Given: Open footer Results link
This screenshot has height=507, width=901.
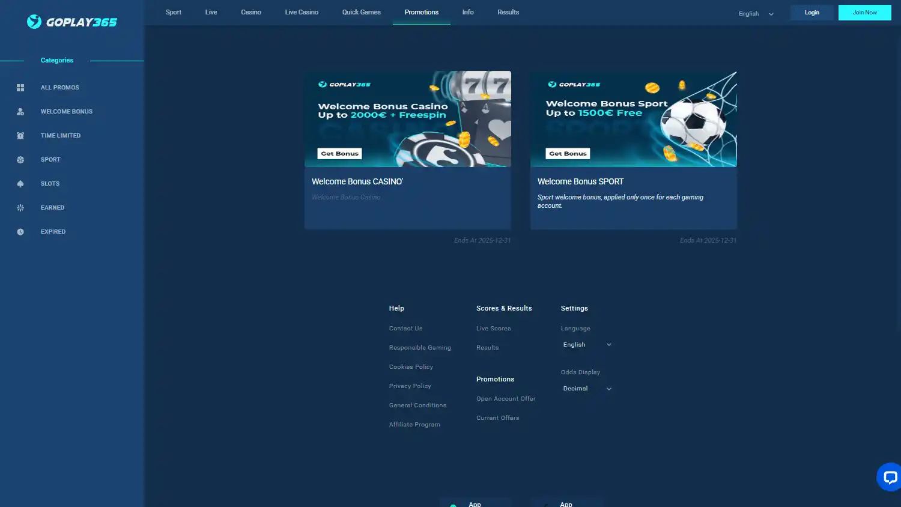Looking at the screenshot, I should coord(488,348).
